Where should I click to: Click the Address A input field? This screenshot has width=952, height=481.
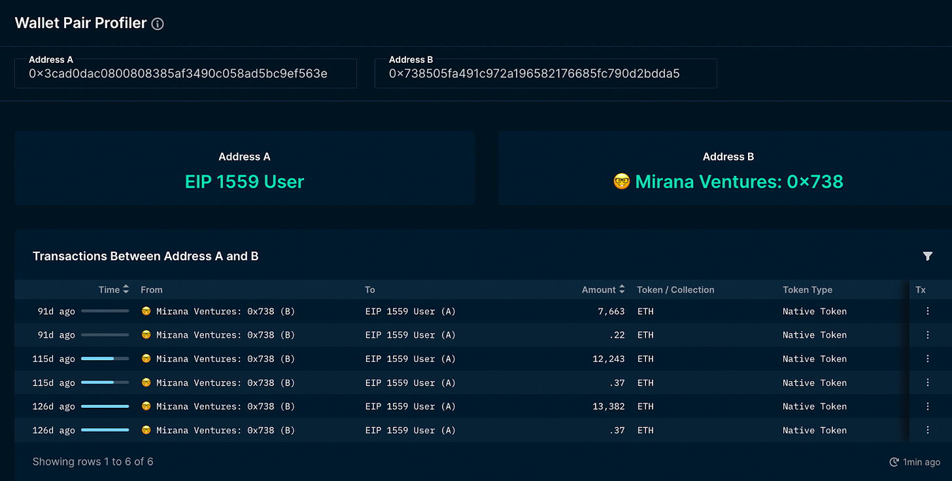point(185,74)
